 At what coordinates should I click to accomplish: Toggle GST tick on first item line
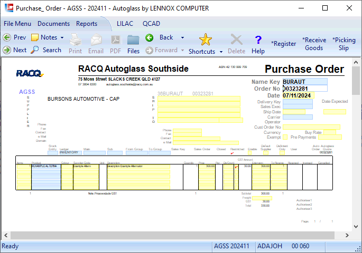point(236,167)
